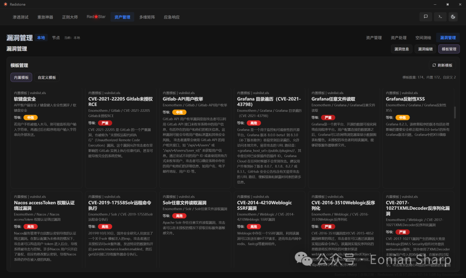Open Gitlab-API用户枚举 template
The height and width of the screenshot is (278, 466).
[x=195, y=138]
